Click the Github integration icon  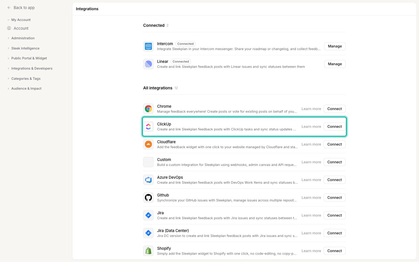point(148,198)
